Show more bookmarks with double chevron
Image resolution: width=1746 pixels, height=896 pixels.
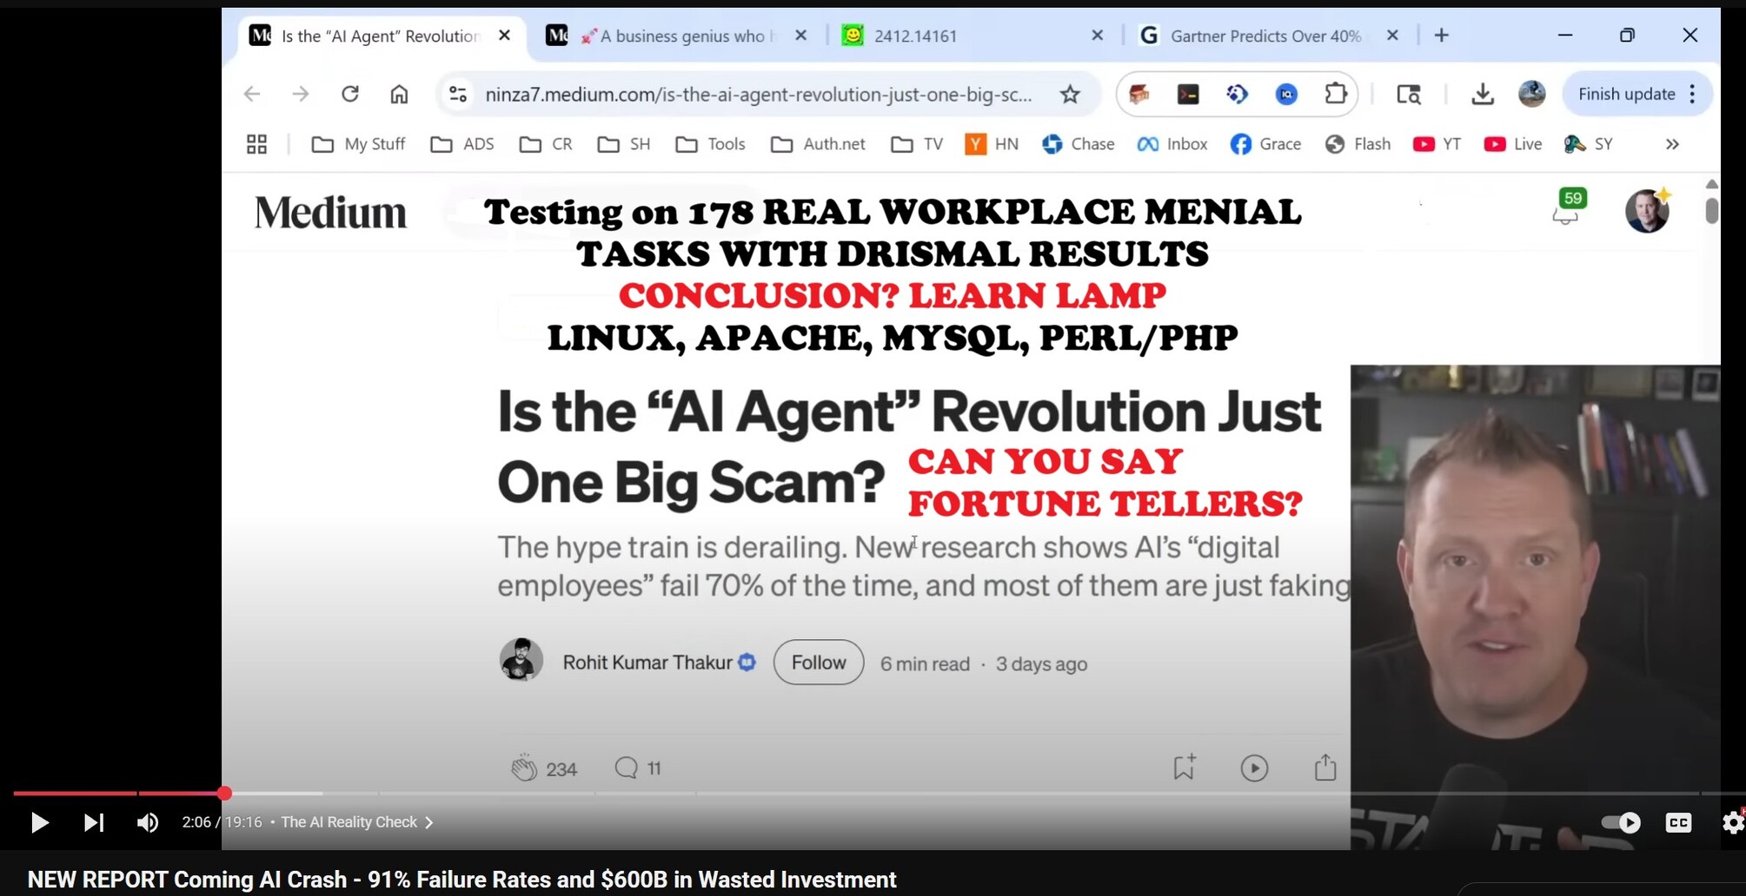(x=1672, y=144)
